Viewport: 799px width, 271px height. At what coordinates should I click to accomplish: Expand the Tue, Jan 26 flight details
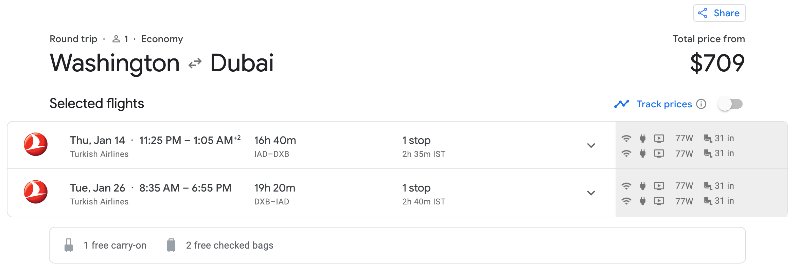591,193
